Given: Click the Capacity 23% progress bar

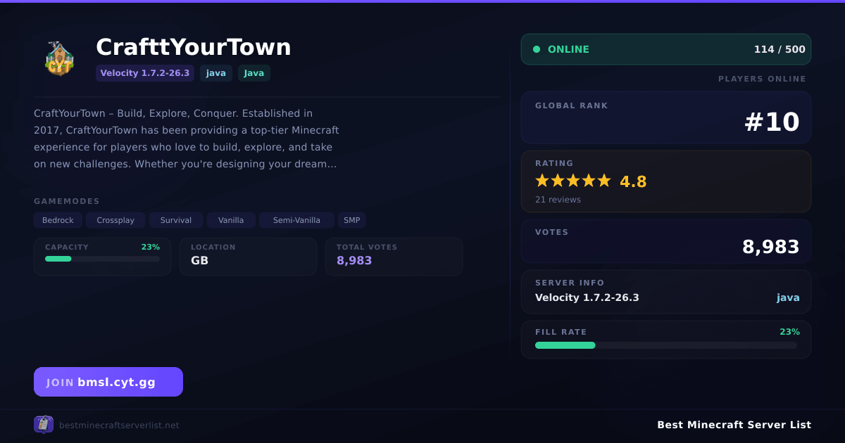Looking at the screenshot, I should [x=102, y=259].
